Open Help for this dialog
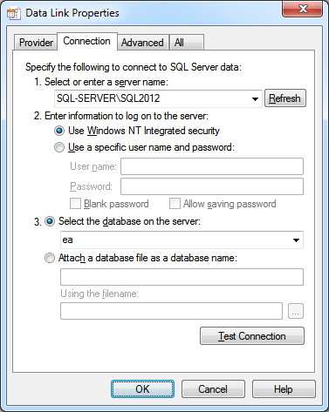 coord(284,389)
